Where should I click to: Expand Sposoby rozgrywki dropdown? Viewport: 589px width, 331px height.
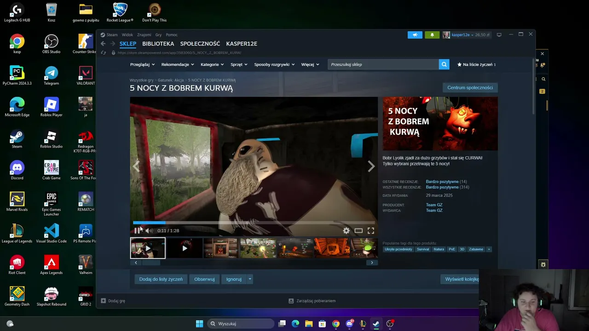tap(274, 64)
